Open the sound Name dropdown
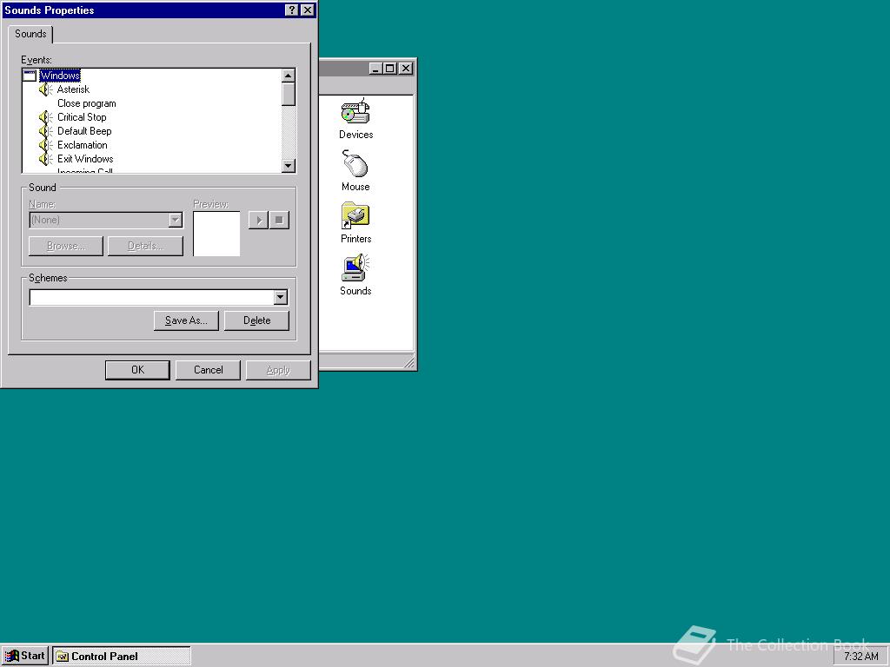Viewport: 890px width, 667px height. pos(176,220)
